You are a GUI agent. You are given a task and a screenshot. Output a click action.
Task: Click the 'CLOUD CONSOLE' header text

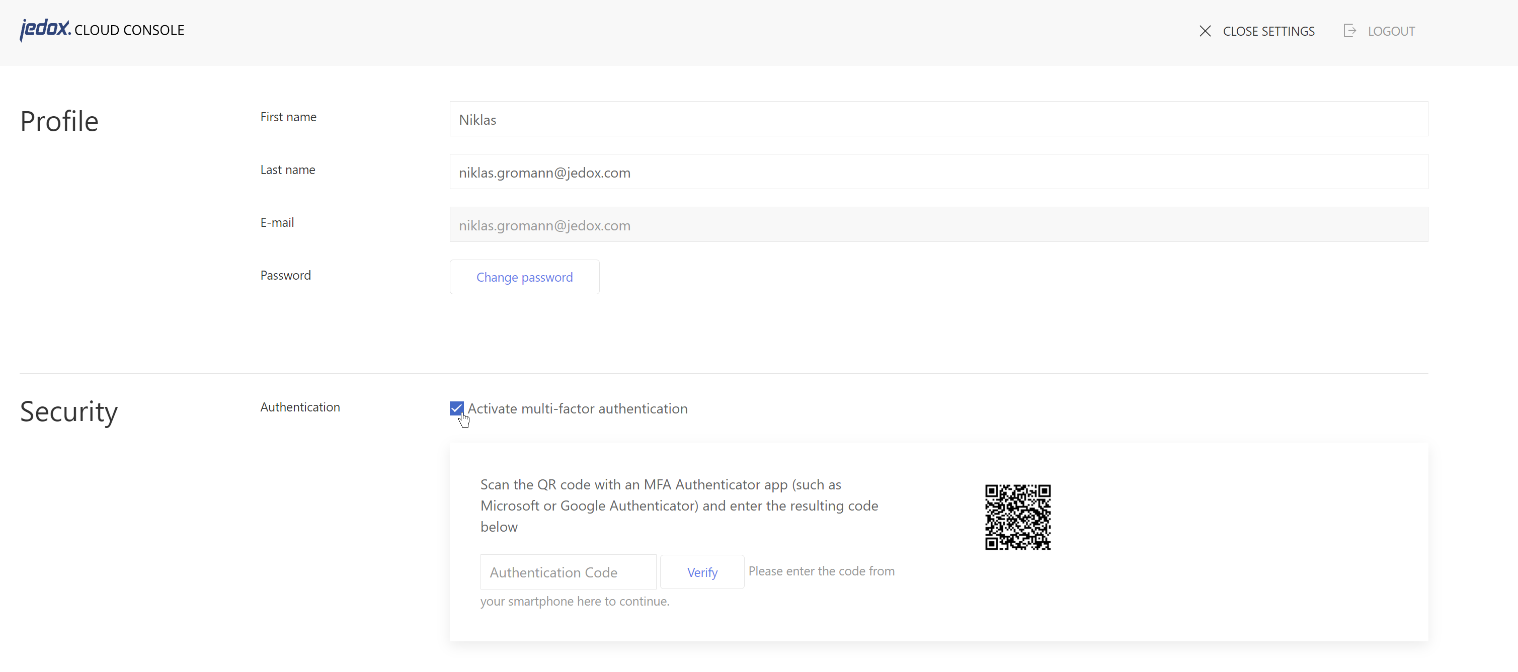click(129, 30)
